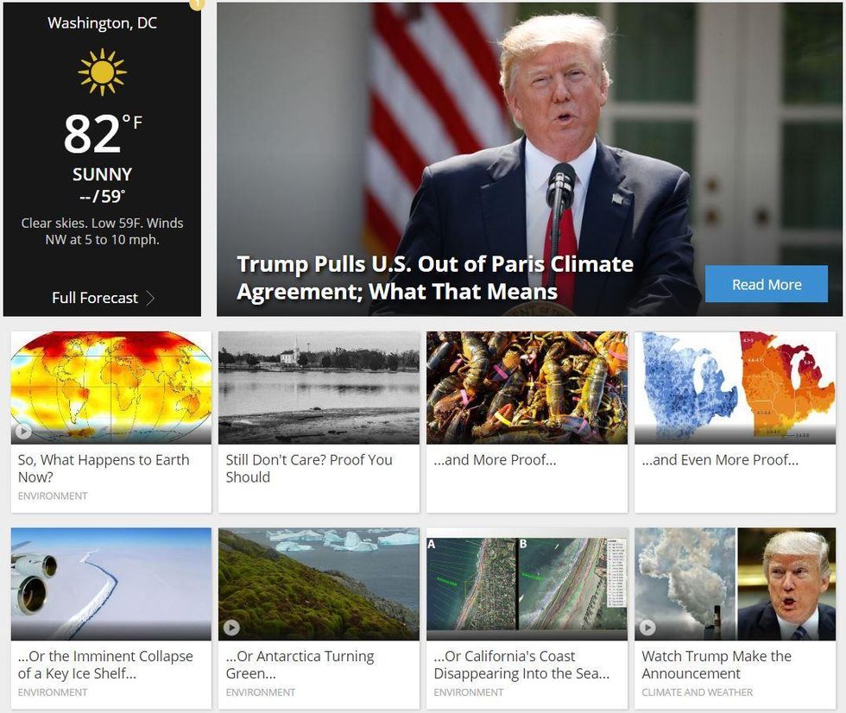846x713 pixels.
Task: Click the sunny weather icon
Action: click(102, 72)
